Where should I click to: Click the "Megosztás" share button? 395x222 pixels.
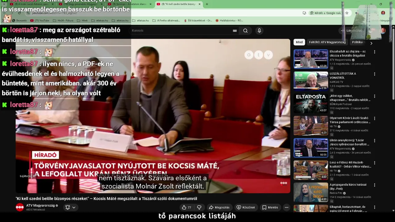[219, 208]
